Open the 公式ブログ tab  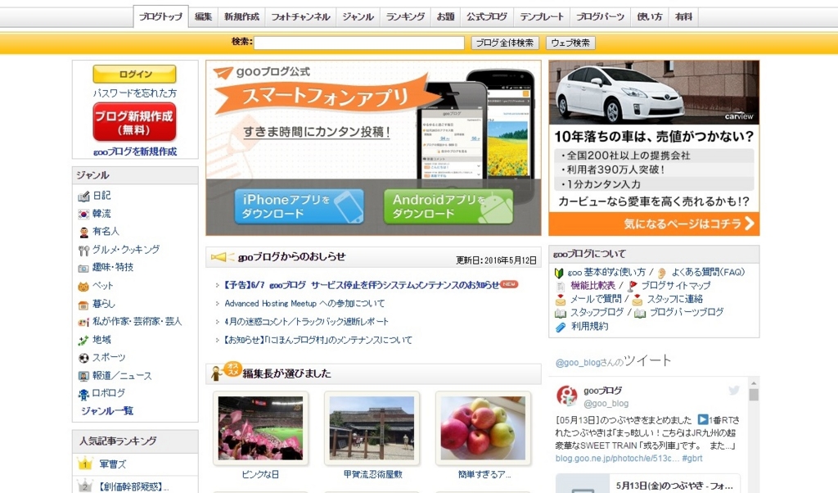click(x=486, y=16)
